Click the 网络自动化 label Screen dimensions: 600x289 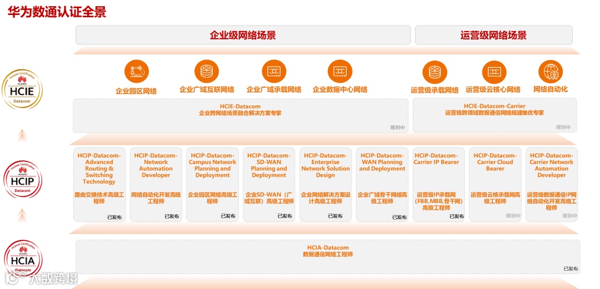point(551,89)
